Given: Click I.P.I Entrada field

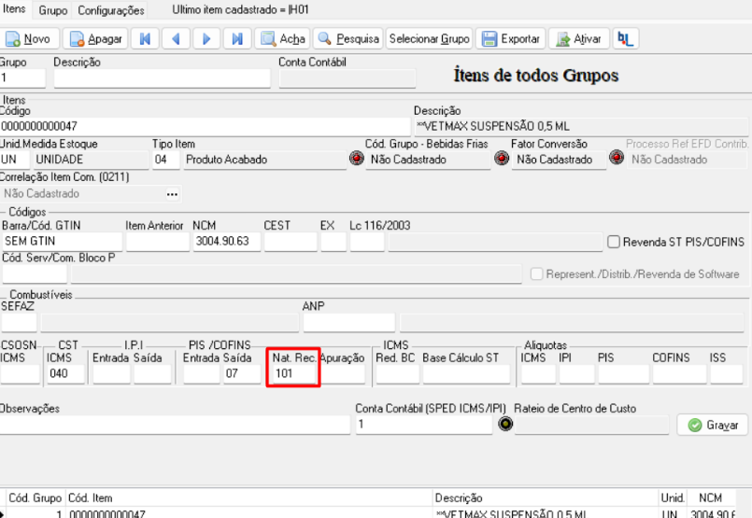Looking at the screenshot, I should [111, 374].
